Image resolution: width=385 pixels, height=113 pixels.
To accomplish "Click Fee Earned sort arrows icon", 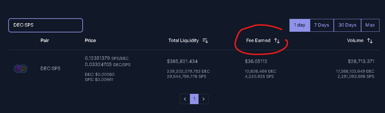I will pos(277,41).
